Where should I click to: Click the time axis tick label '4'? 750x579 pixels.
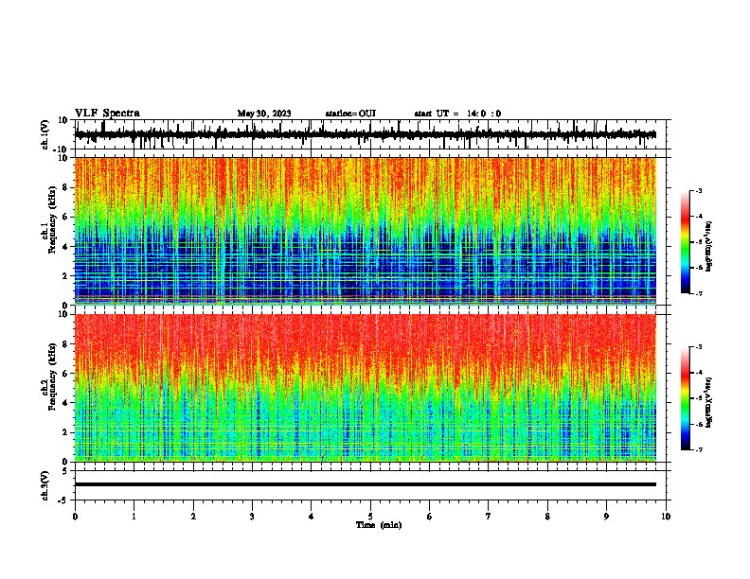[x=312, y=517]
